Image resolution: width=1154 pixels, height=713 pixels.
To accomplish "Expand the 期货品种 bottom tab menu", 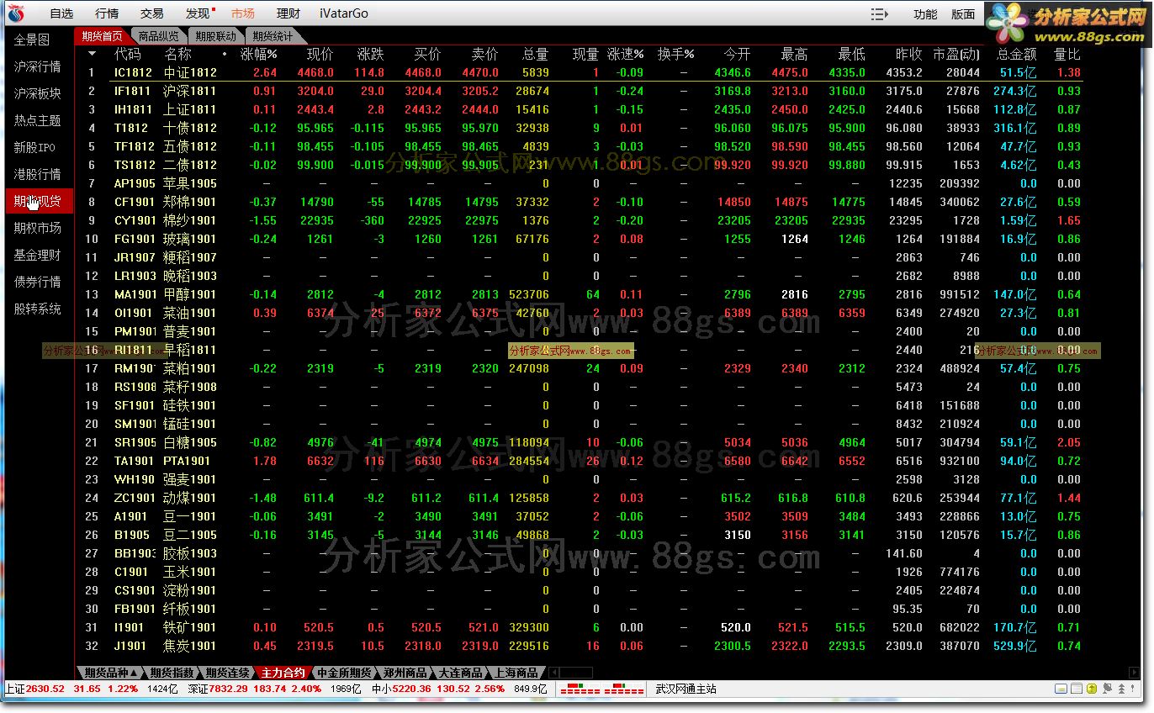I will tap(111, 673).
